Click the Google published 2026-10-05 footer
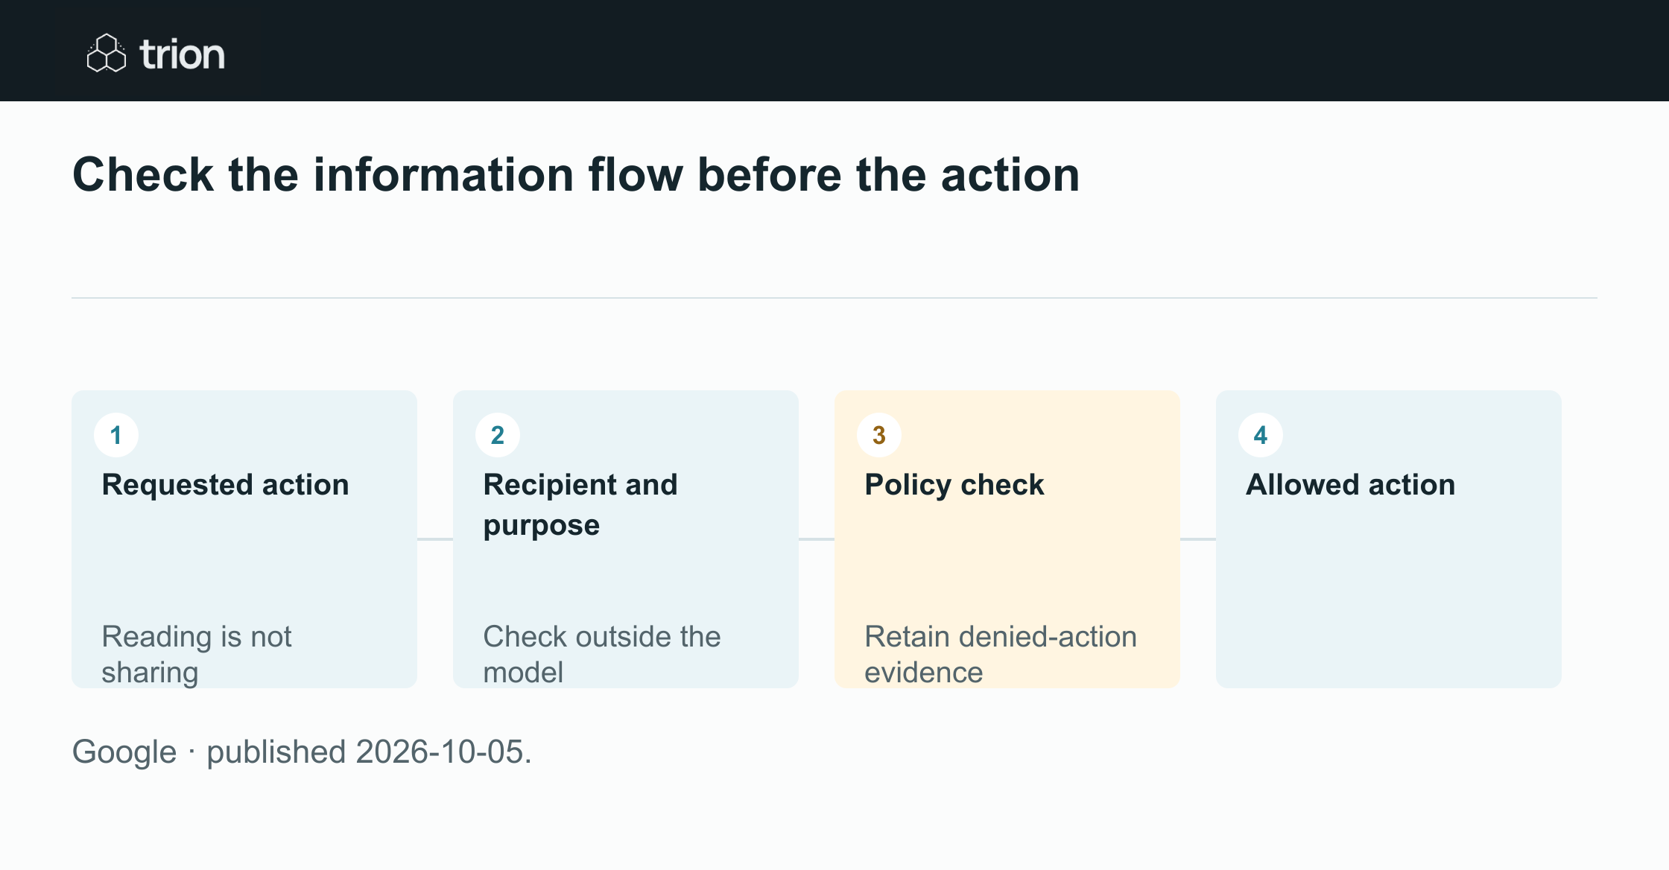The height and width of the screenshot is (870, 1669). pyautogui.click(x=302, y=752)
